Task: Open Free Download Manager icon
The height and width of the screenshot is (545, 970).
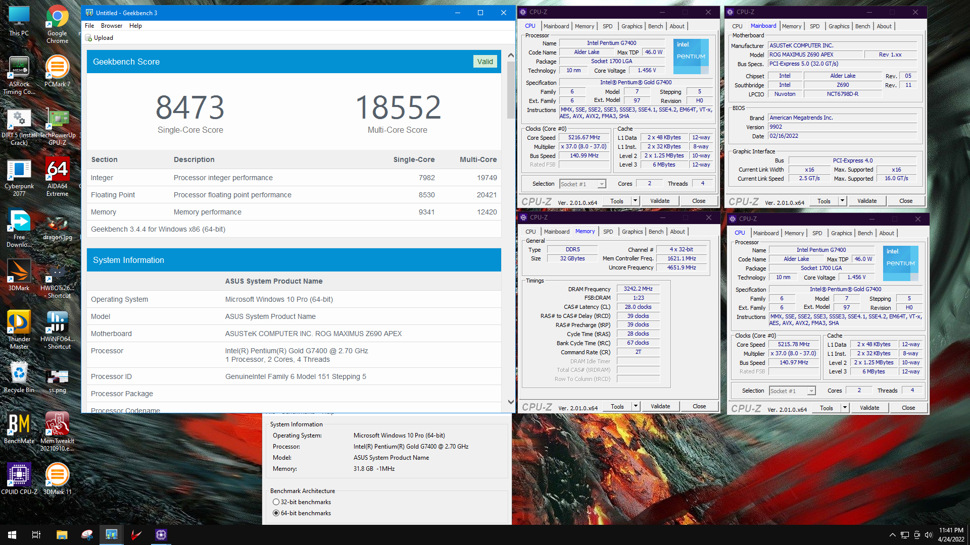Action: [x=19, y=228]
